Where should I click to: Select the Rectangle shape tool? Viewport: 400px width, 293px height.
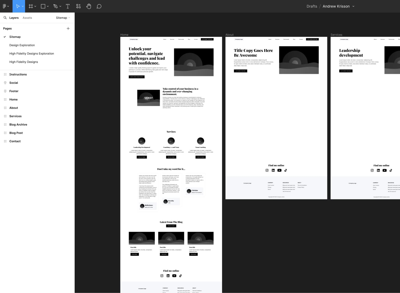click(43, 6)
